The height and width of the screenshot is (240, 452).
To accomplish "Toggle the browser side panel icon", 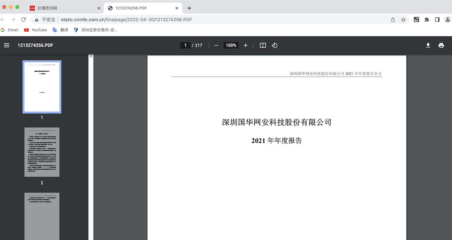I will [437, 20].
